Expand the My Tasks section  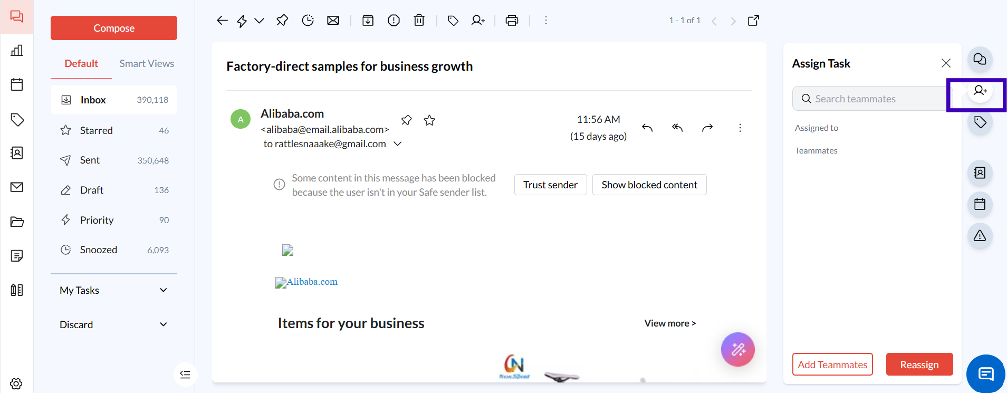[x=164, y=290]
